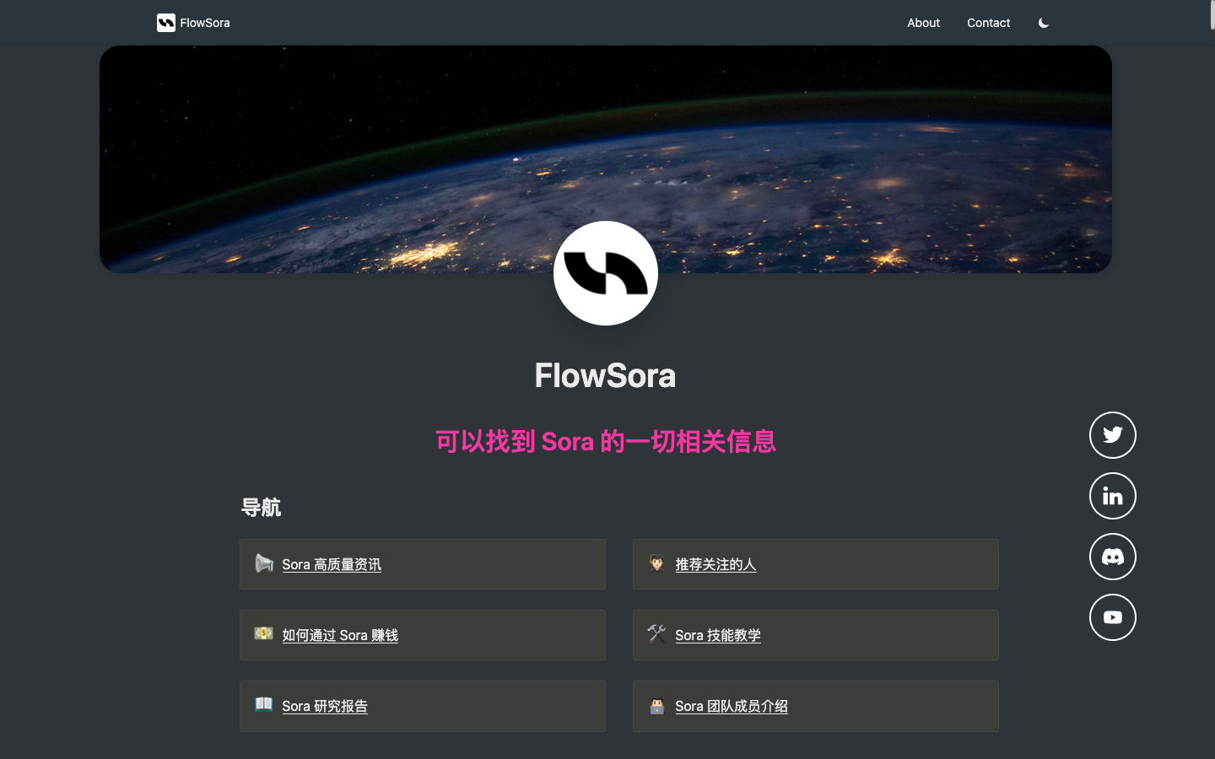Click the FlowSora brand text in header
Viewport: 1215px width, 759px height.
(x=205, y=23)
